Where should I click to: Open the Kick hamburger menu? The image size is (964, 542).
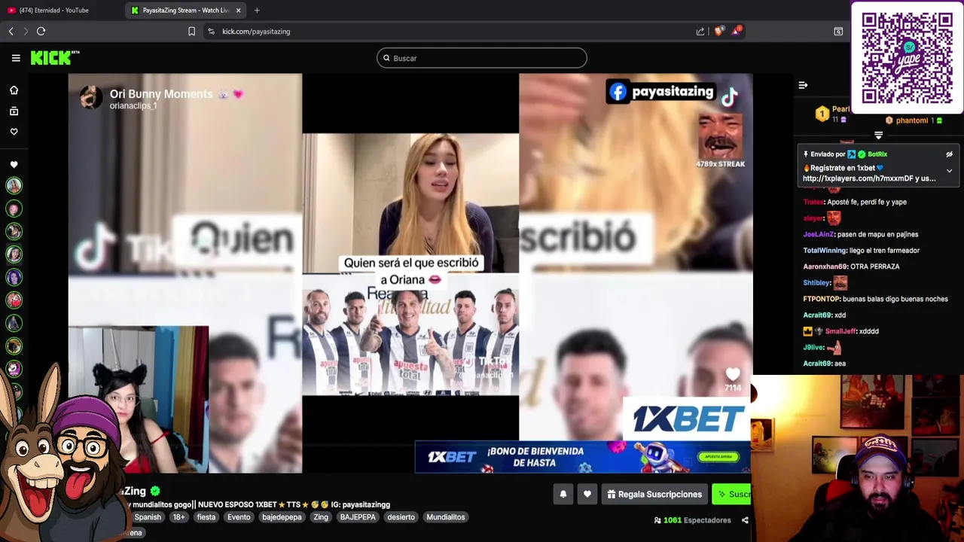pos(16,58)
